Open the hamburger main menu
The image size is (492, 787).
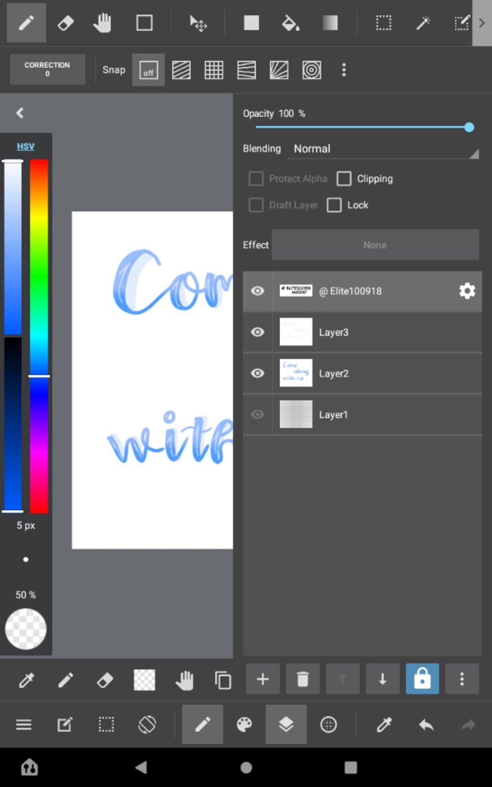tap(24, 725)
